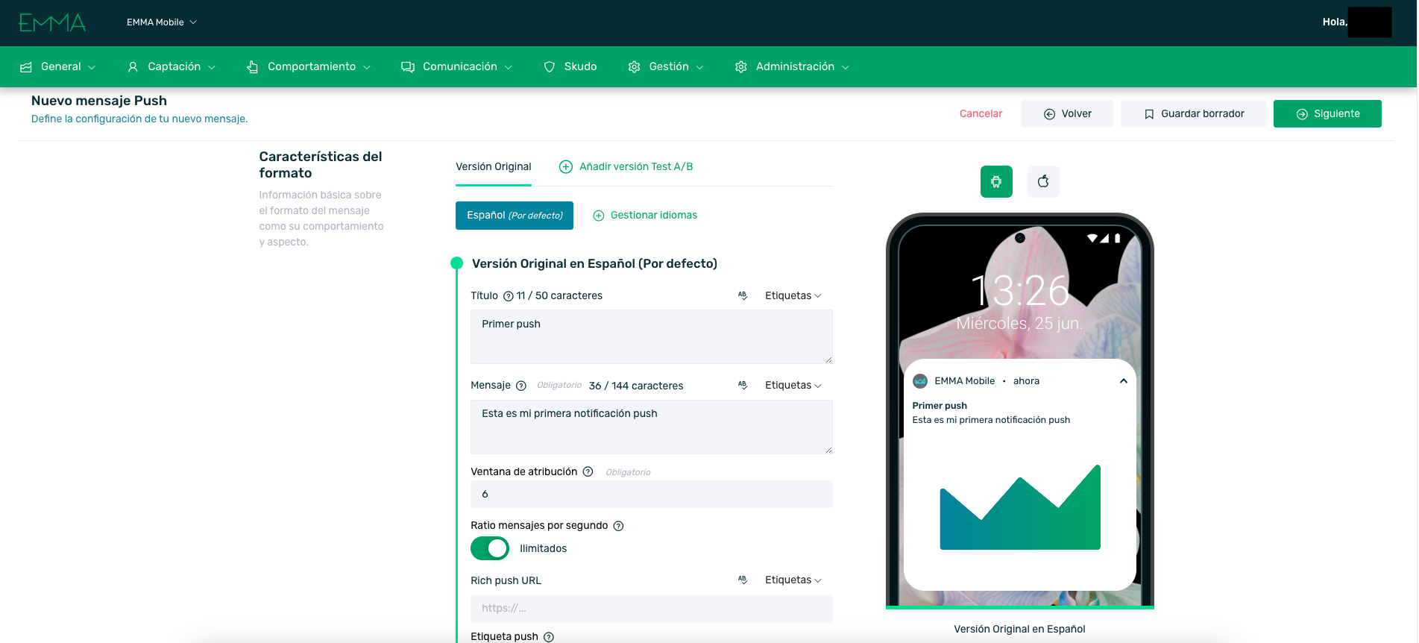Image resolution: width=1419 pixels, height=643 pixels.
Task: Click the Skudo shield icon
Action: [550, 67]
